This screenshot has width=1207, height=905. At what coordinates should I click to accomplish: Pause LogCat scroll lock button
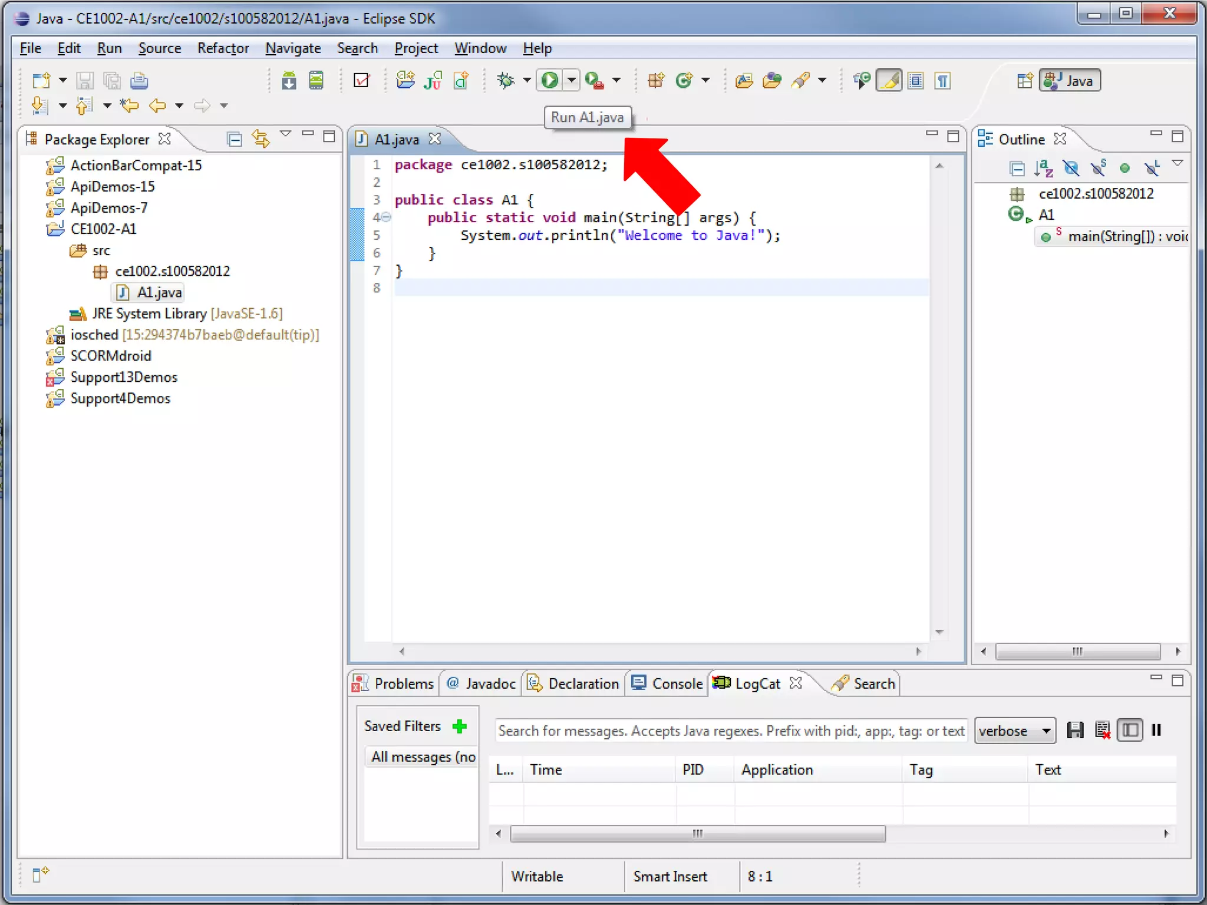click(x=1156, y=731)
